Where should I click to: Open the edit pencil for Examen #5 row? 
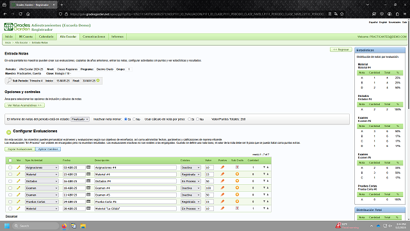click(x=19, y=195)
